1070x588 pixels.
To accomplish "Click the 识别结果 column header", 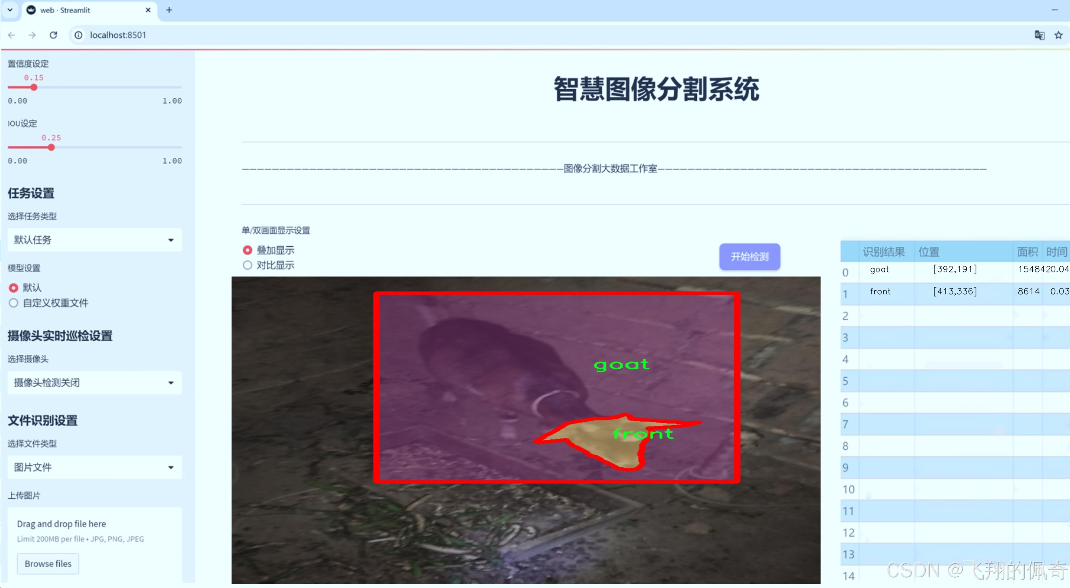I will click(x=887, y=251).
